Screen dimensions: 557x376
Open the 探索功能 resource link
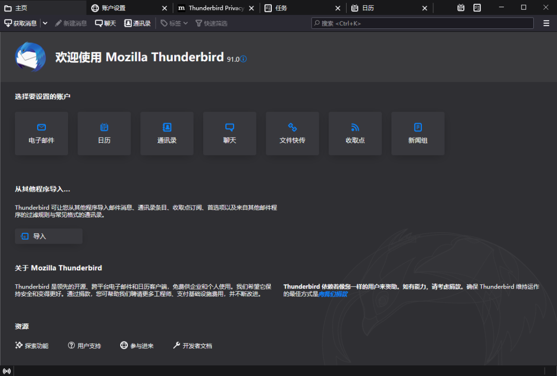tap(31, 346)
